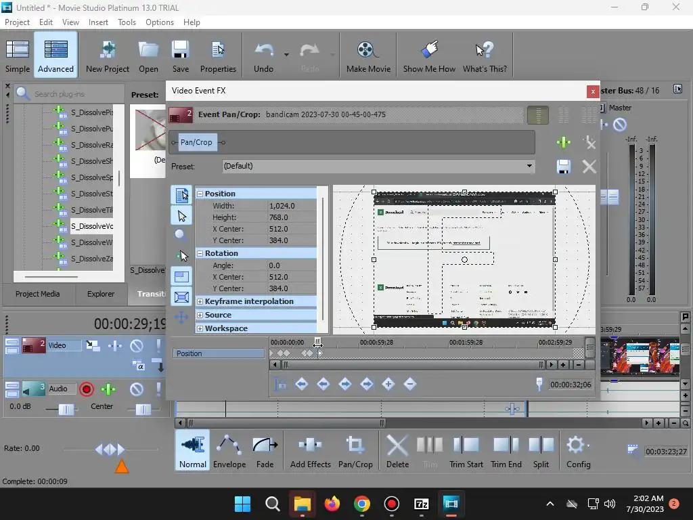Toggle Size About Center in Pan/Crop
The width and height of the screenshot is (693, 520).
[181, 297]
